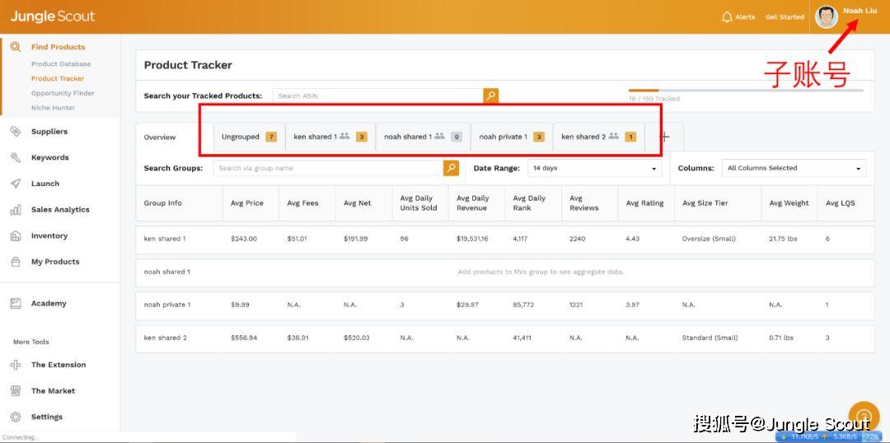Click the noah private 1 table row name

pyautogui.click(x=166, y=305)
